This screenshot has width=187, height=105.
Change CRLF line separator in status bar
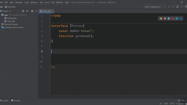point(166,104)
